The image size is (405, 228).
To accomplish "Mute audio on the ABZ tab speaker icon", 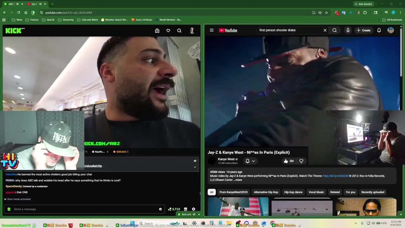I will click(17, 4).
